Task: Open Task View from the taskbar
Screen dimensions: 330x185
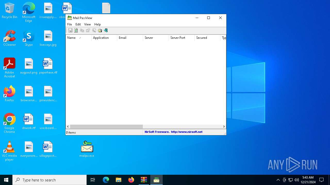Action: [x=93, y=180]
